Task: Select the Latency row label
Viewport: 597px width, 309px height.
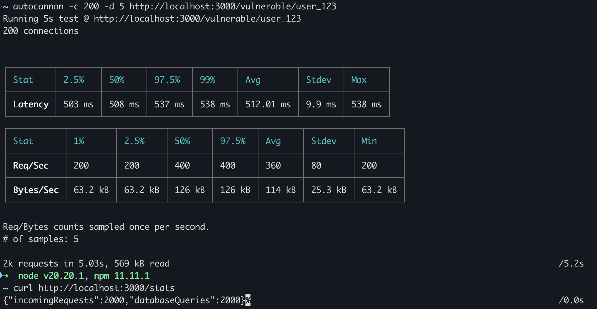Action: coord(31,104)
